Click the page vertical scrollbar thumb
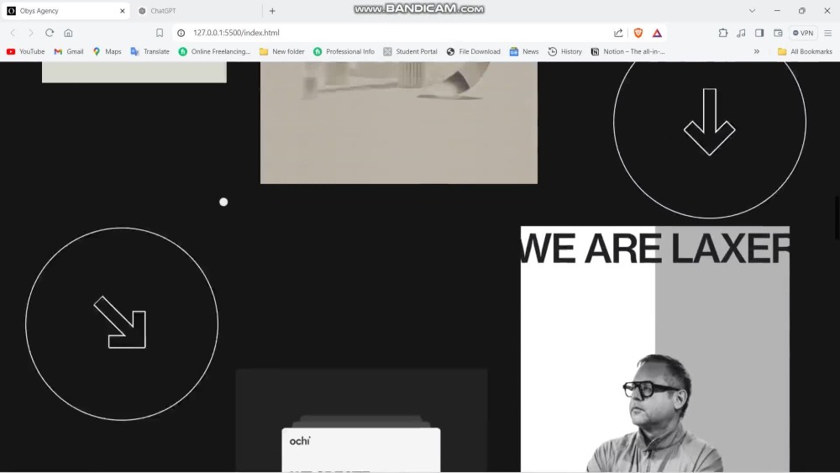The height and width of the screenshot is (473, 840). [837, 218]
